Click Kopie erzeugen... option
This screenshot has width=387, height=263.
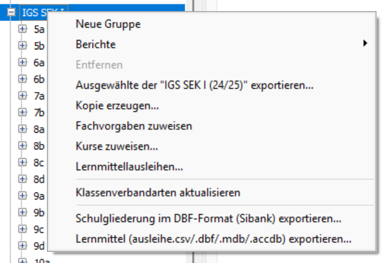[x=117, y=106]
